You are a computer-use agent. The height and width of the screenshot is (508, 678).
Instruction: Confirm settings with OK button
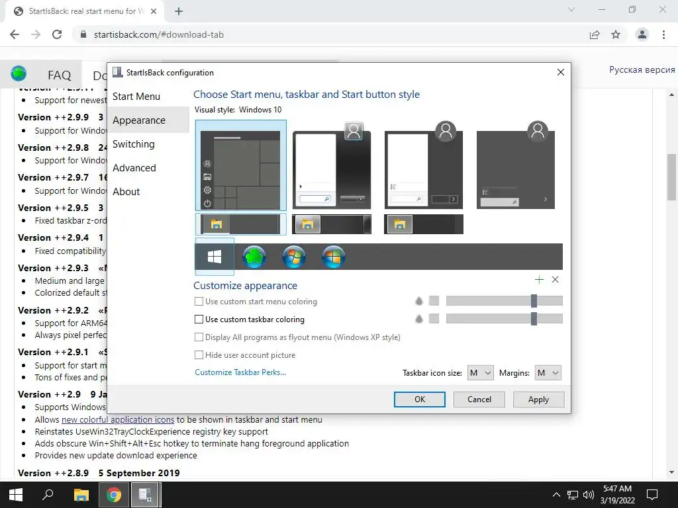[419, 399]
